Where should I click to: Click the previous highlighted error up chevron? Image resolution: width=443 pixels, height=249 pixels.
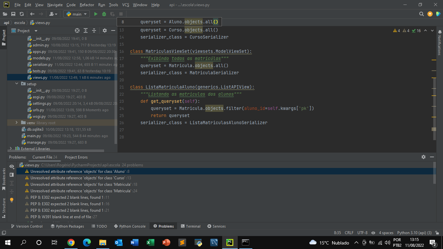point(425,30)
